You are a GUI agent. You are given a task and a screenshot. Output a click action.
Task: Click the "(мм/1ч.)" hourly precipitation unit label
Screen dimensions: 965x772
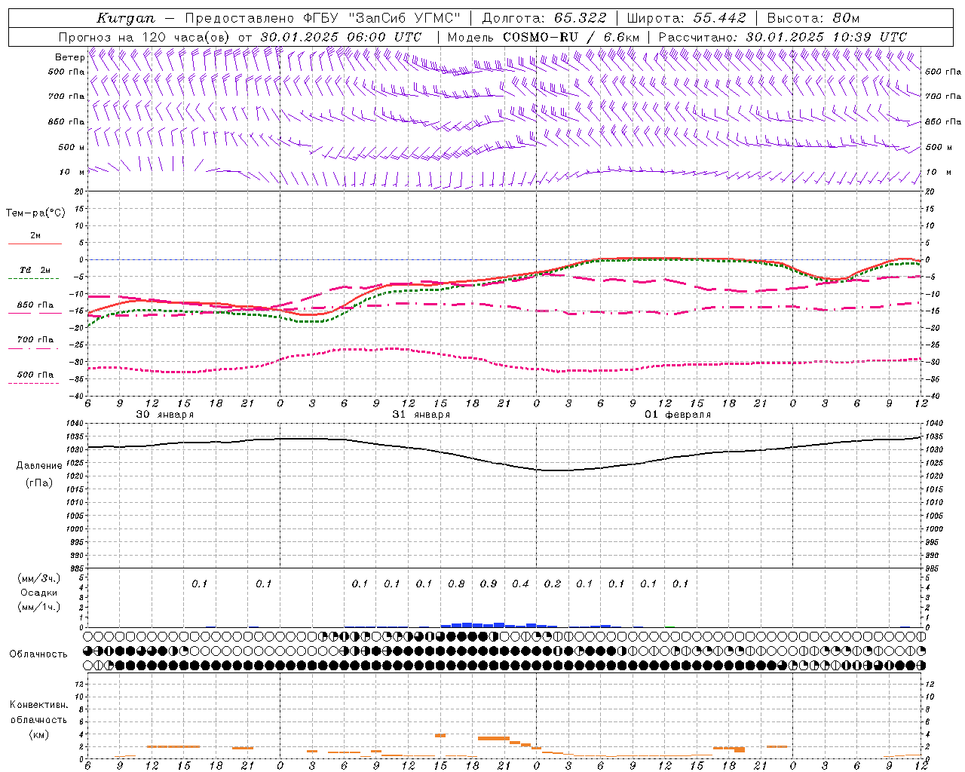tap(39, 607)
